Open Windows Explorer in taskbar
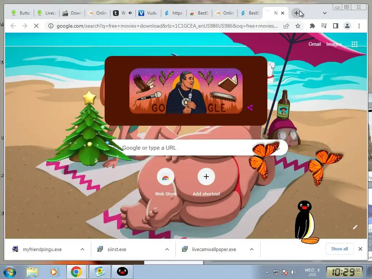372x279 pixels. click(32, 272)
